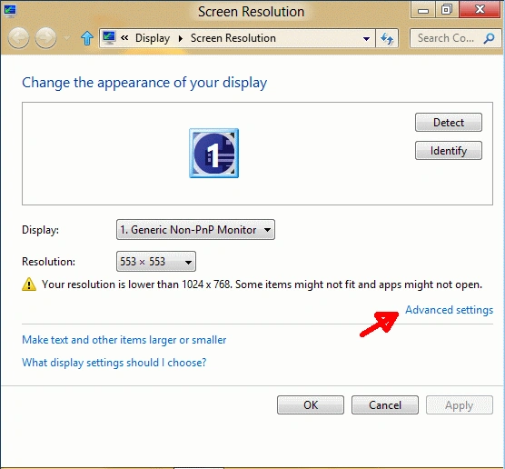Select Display in the breadcrumb path
This screenshot has height=469, width=505.
pos(153,38)
